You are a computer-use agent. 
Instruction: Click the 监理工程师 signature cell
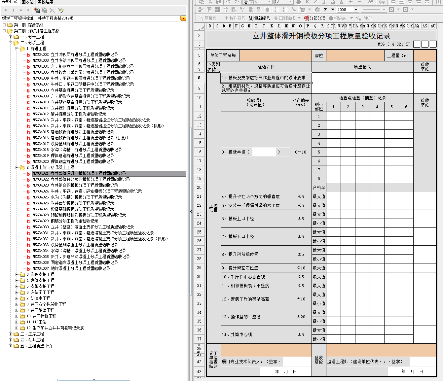click(x=423, y=362)
